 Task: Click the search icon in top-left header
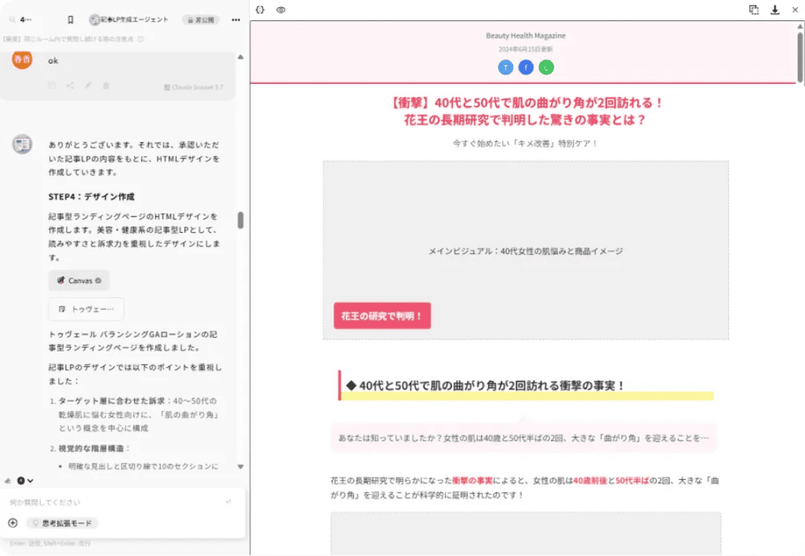(x=13, y=20)
